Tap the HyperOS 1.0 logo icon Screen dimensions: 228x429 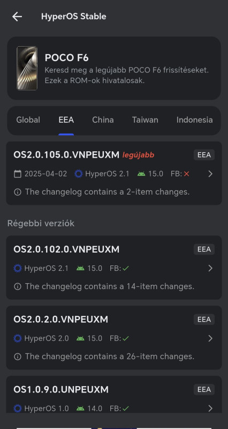point(18,409)
